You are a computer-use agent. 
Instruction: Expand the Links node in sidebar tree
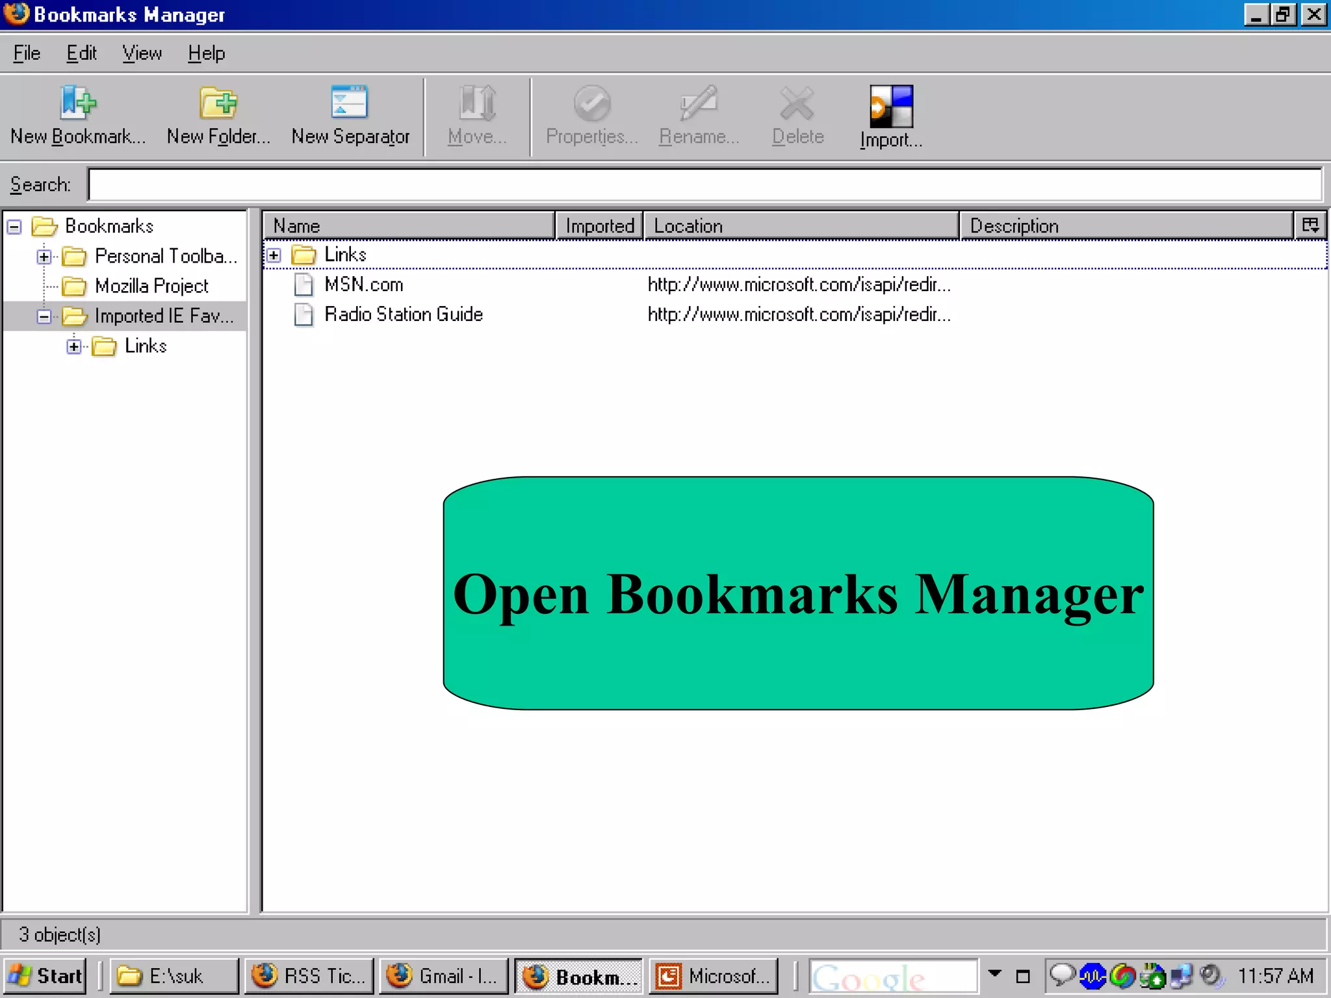[73, 346]
